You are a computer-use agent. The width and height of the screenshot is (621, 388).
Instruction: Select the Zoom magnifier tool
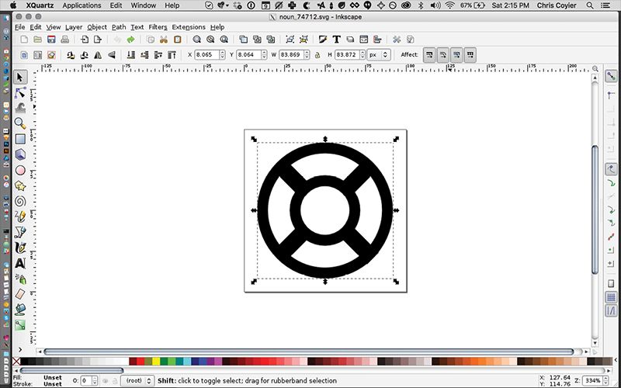click(20, 123)
